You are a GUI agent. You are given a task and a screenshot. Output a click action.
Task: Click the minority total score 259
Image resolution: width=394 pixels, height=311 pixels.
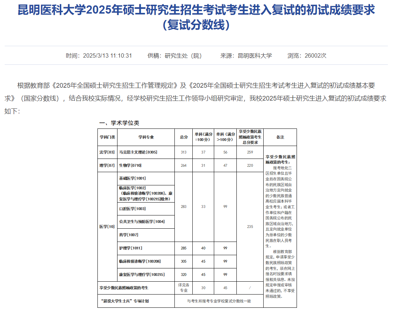coord(250,152)
